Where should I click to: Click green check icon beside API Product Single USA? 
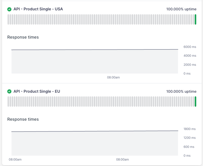point(9,9)
